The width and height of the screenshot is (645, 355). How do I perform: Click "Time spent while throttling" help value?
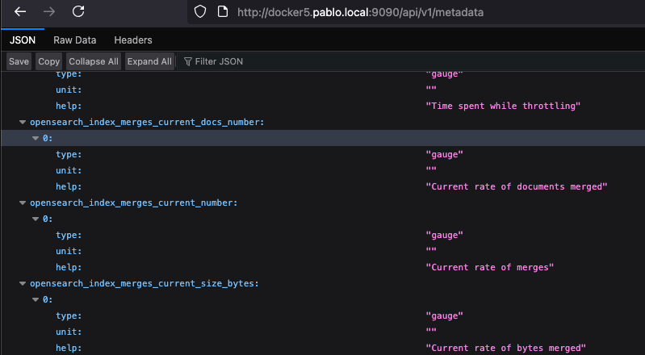[x=503, y=106]
